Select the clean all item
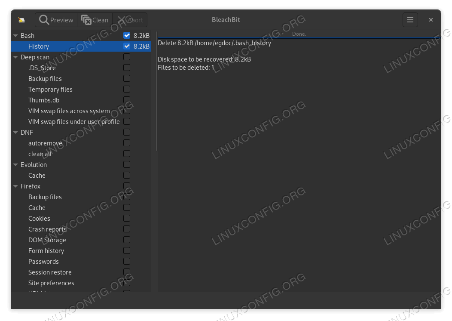This screenshot has height=321, width=452. pos(81,154)
